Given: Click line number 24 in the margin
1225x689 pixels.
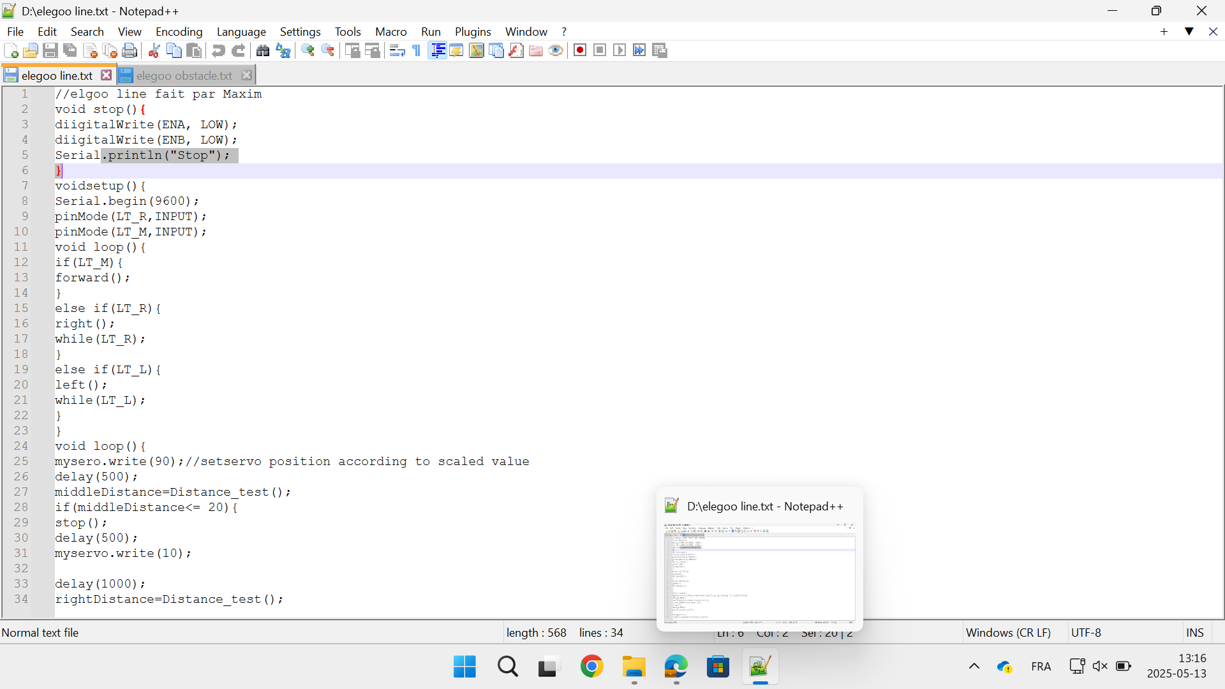Looking at the screenshot, I should click(21, 446).
